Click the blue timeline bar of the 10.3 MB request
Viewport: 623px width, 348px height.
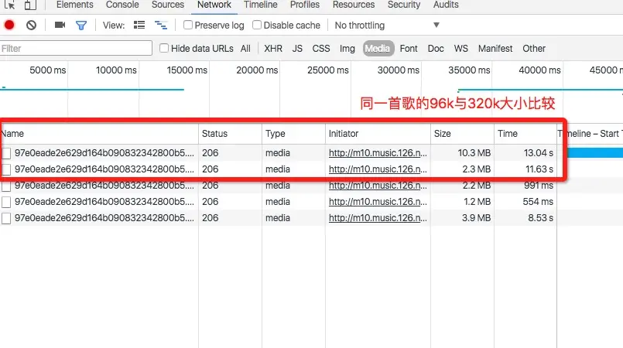[x=595, y=153]
